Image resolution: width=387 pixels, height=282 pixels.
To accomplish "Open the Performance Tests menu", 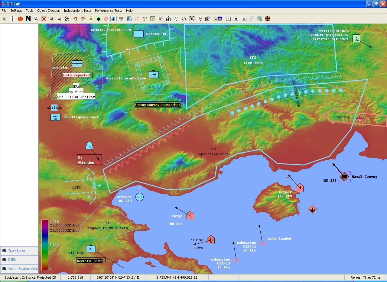I will click(109, 11).
